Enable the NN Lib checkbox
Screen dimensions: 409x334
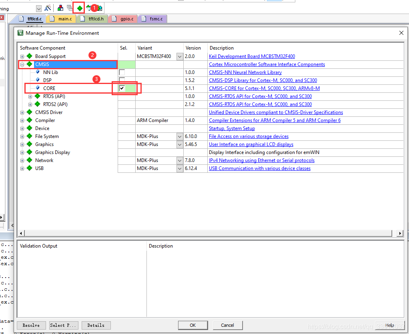(x=122, y=72)
